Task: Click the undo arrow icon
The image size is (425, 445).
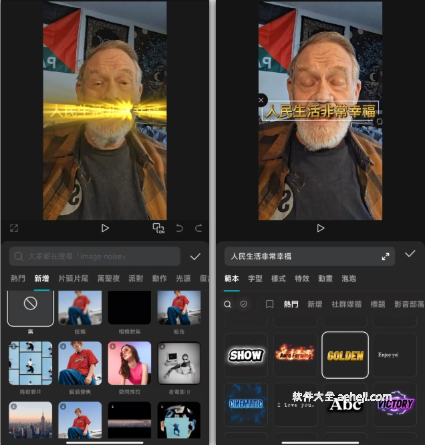Action: (179, 229)
